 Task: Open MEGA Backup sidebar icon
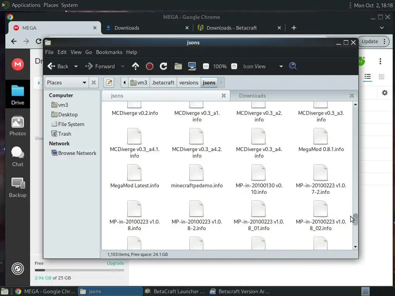click(18, 188)
